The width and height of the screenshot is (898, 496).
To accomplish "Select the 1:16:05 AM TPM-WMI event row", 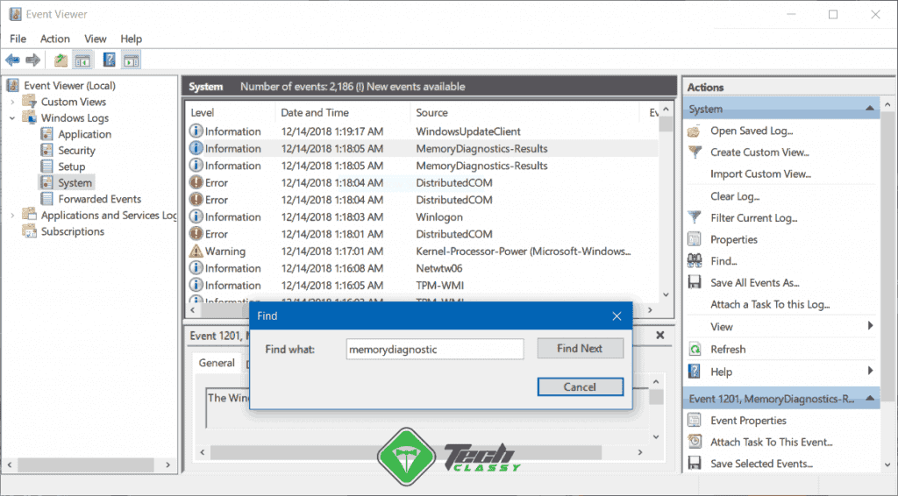I will (x=423, y=286).
